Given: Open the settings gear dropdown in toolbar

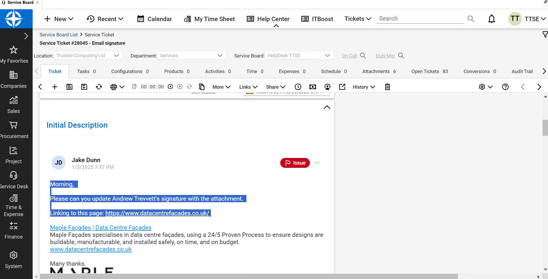Looking at the screenshot, I should pyautogui.click(x=486, y=87).
